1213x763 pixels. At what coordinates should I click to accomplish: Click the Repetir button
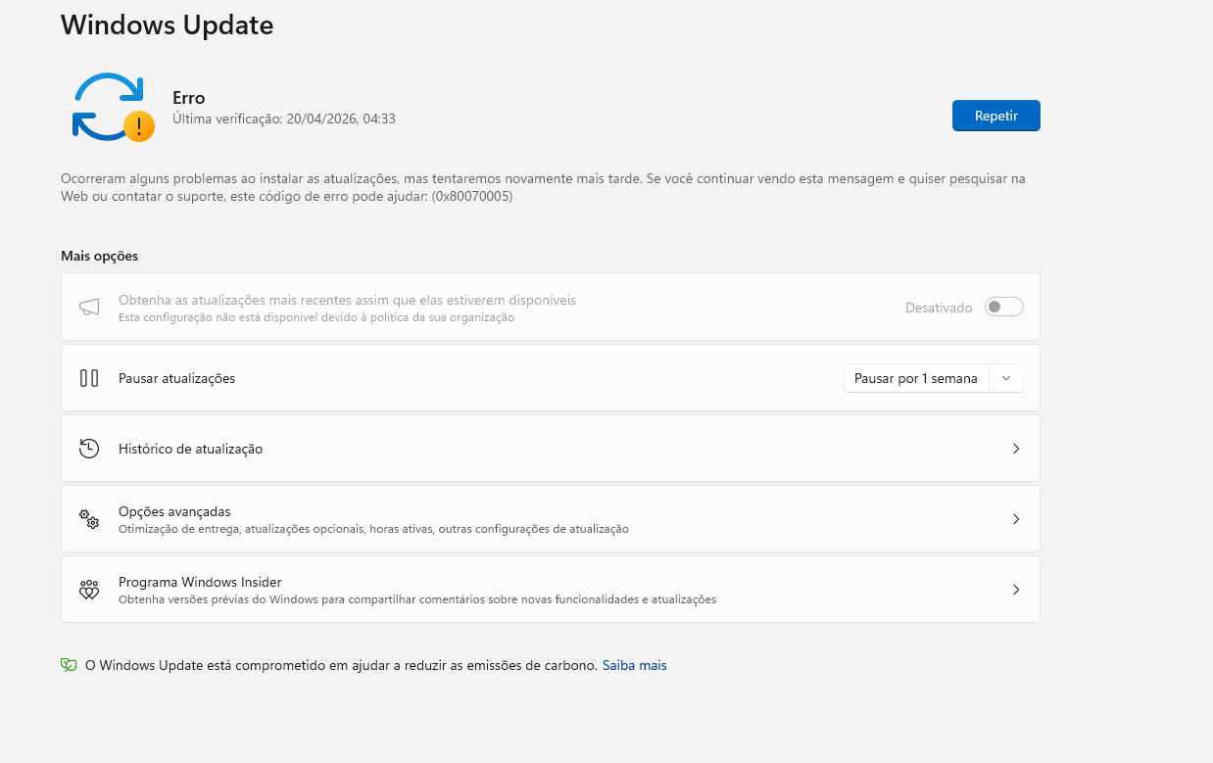(995, 116)
